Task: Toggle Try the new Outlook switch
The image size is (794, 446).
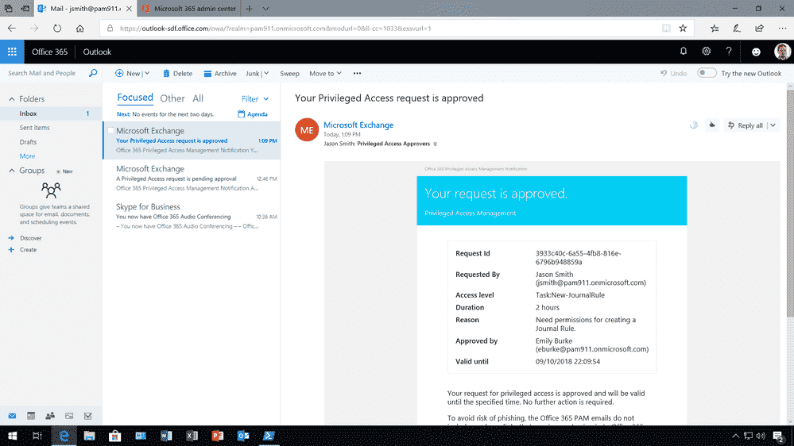Action: click(707, 73)
